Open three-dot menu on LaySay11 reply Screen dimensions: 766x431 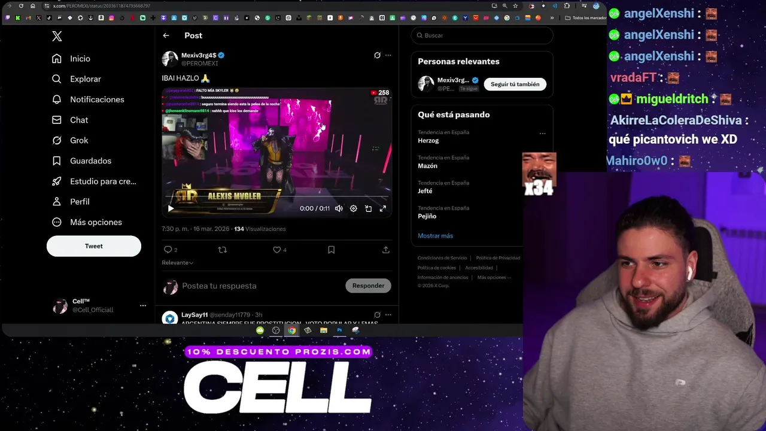[x=388, y=314]
